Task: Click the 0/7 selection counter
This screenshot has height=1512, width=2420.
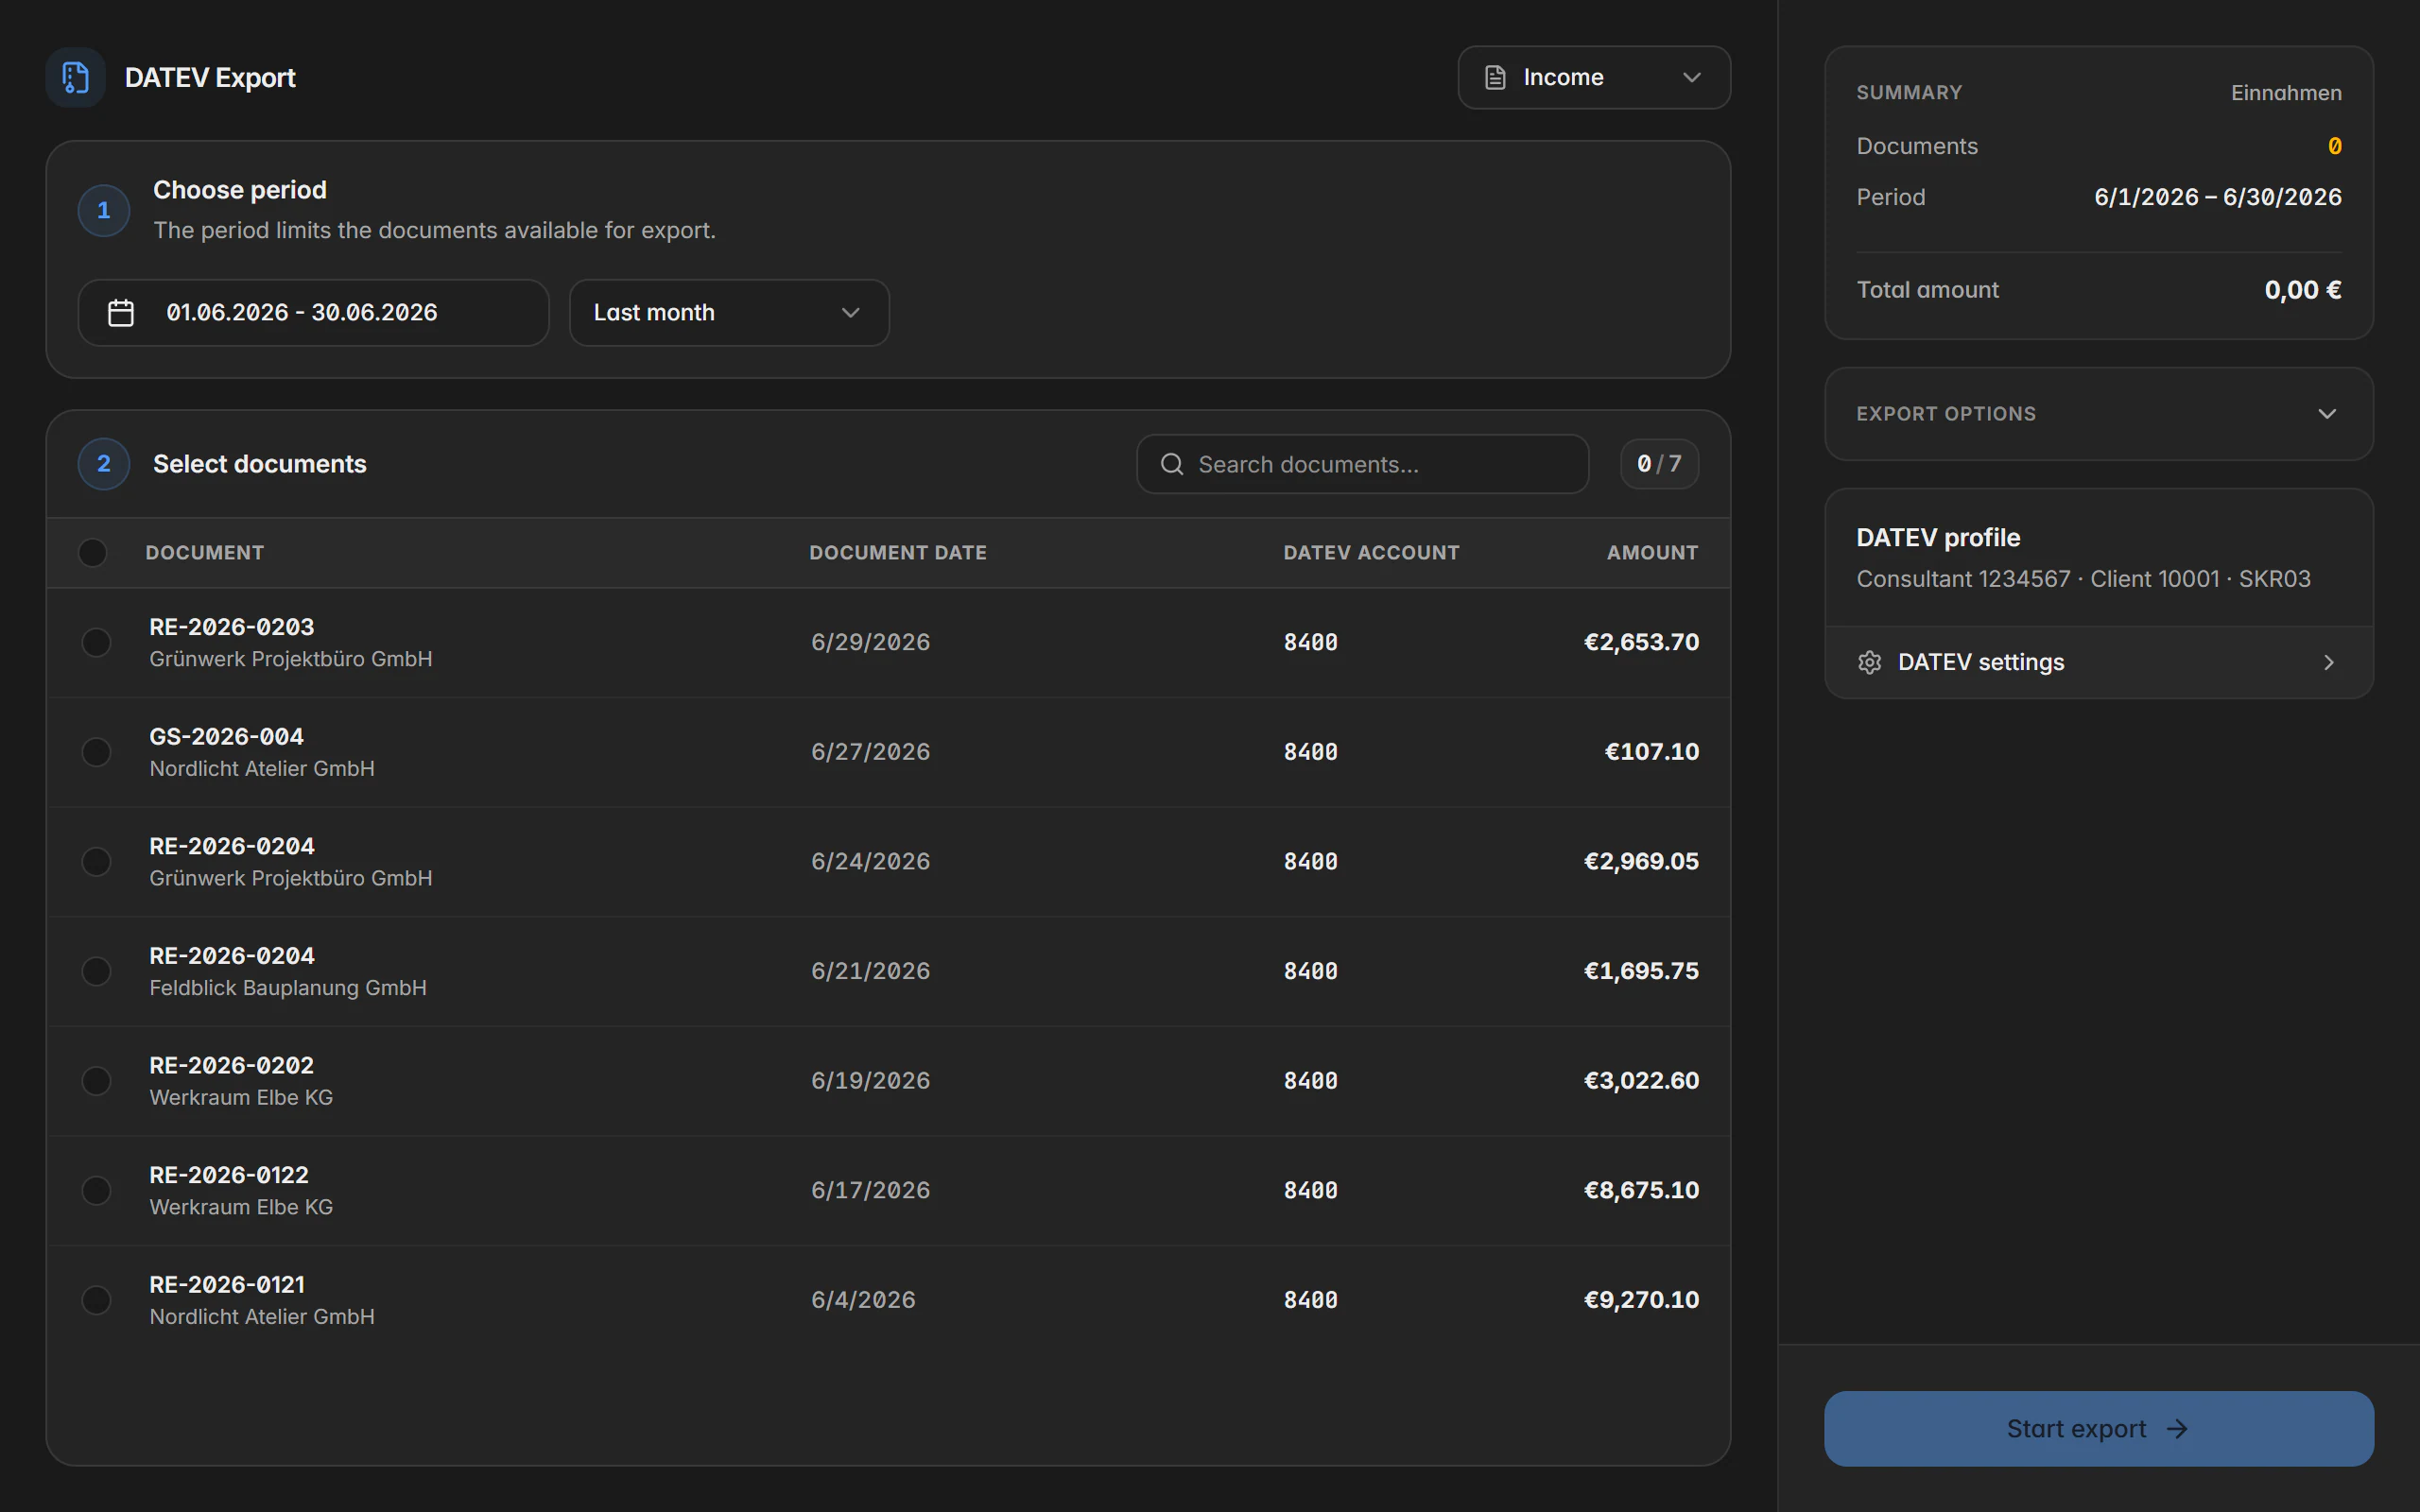Action: (1659, 464)
